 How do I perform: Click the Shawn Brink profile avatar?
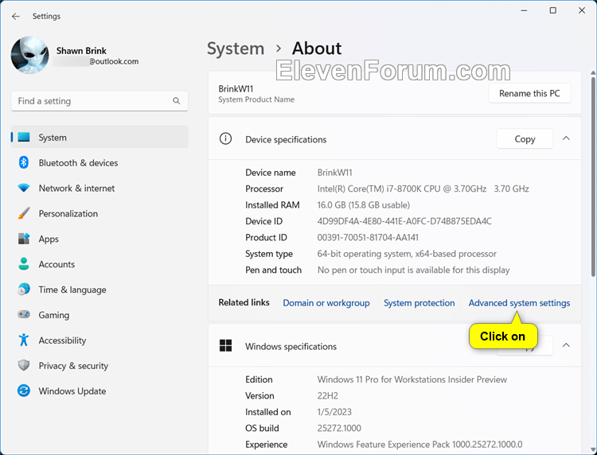pyautogui.click(x=29, y=55)
